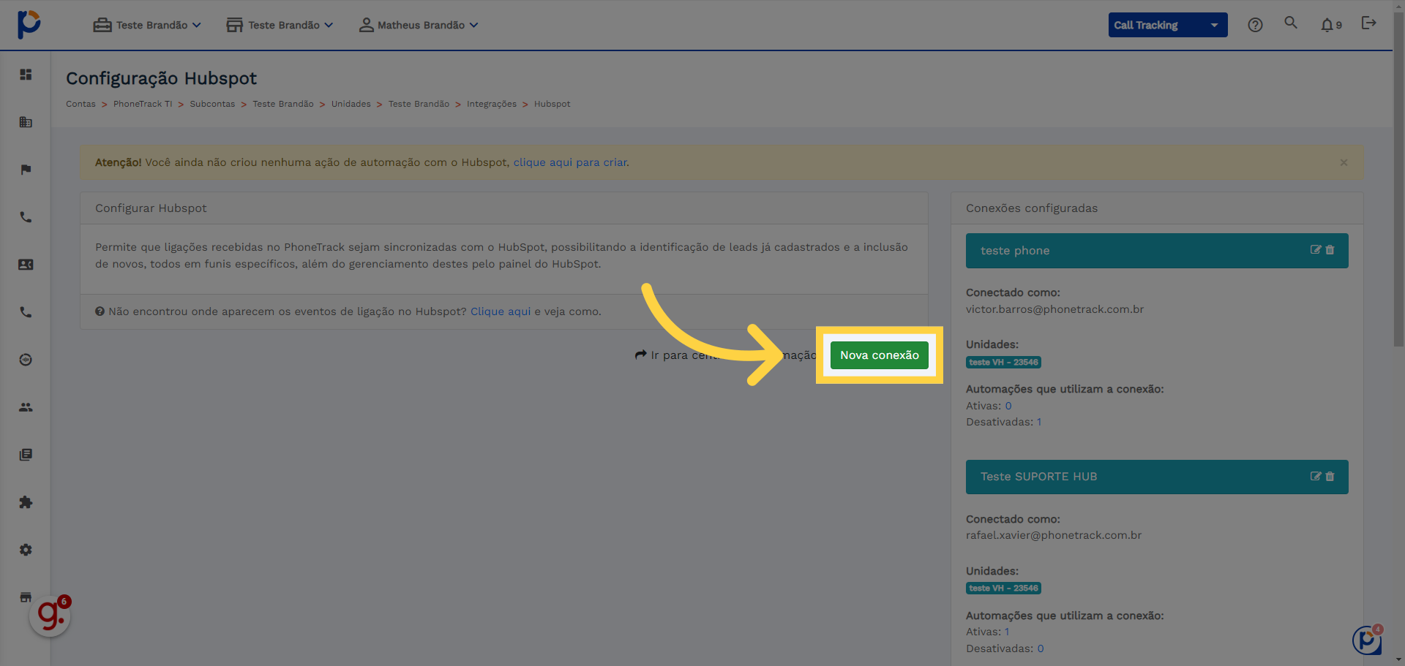
Task: Click the Hubspot breadcrumb item
Action: click(552, 104)
